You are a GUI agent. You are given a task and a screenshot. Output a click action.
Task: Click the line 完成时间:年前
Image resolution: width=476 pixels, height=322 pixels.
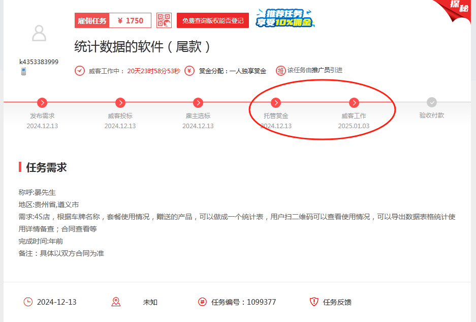pyautogui.click(x=41, y=241)
